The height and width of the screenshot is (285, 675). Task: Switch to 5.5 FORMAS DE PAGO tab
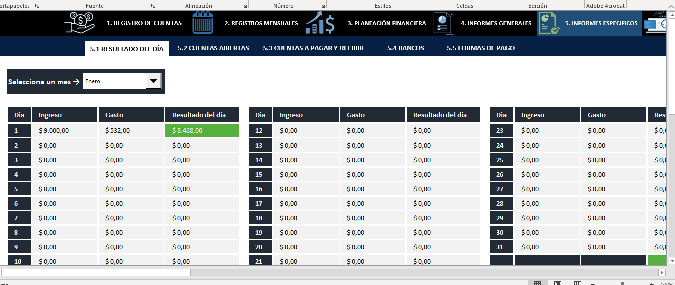click(481, 48)
